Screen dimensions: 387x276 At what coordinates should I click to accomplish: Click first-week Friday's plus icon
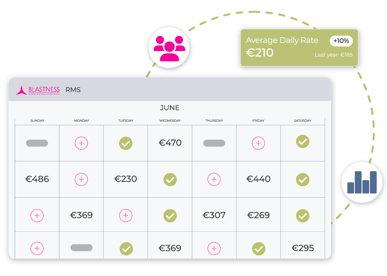click(x=258, y=143)
